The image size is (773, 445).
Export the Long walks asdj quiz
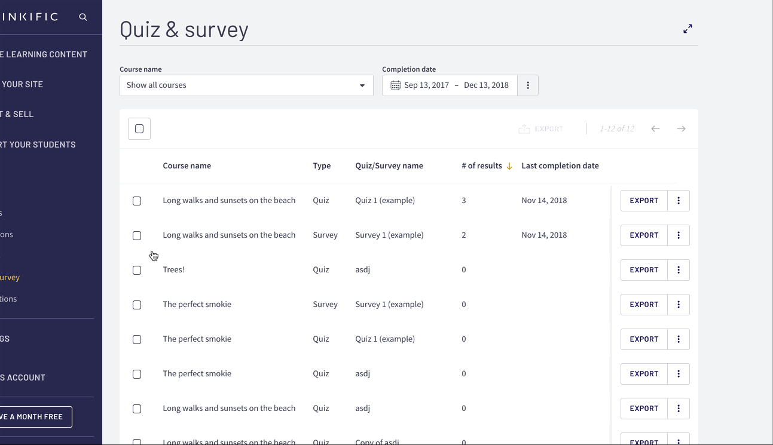point(644,409)
